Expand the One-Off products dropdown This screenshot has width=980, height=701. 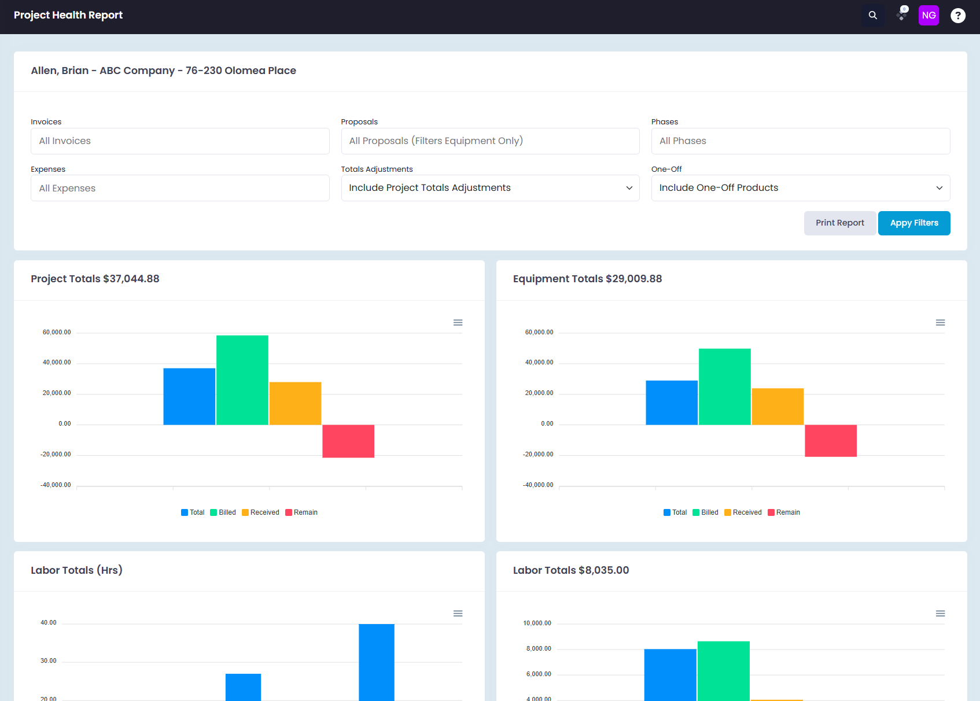801,188
